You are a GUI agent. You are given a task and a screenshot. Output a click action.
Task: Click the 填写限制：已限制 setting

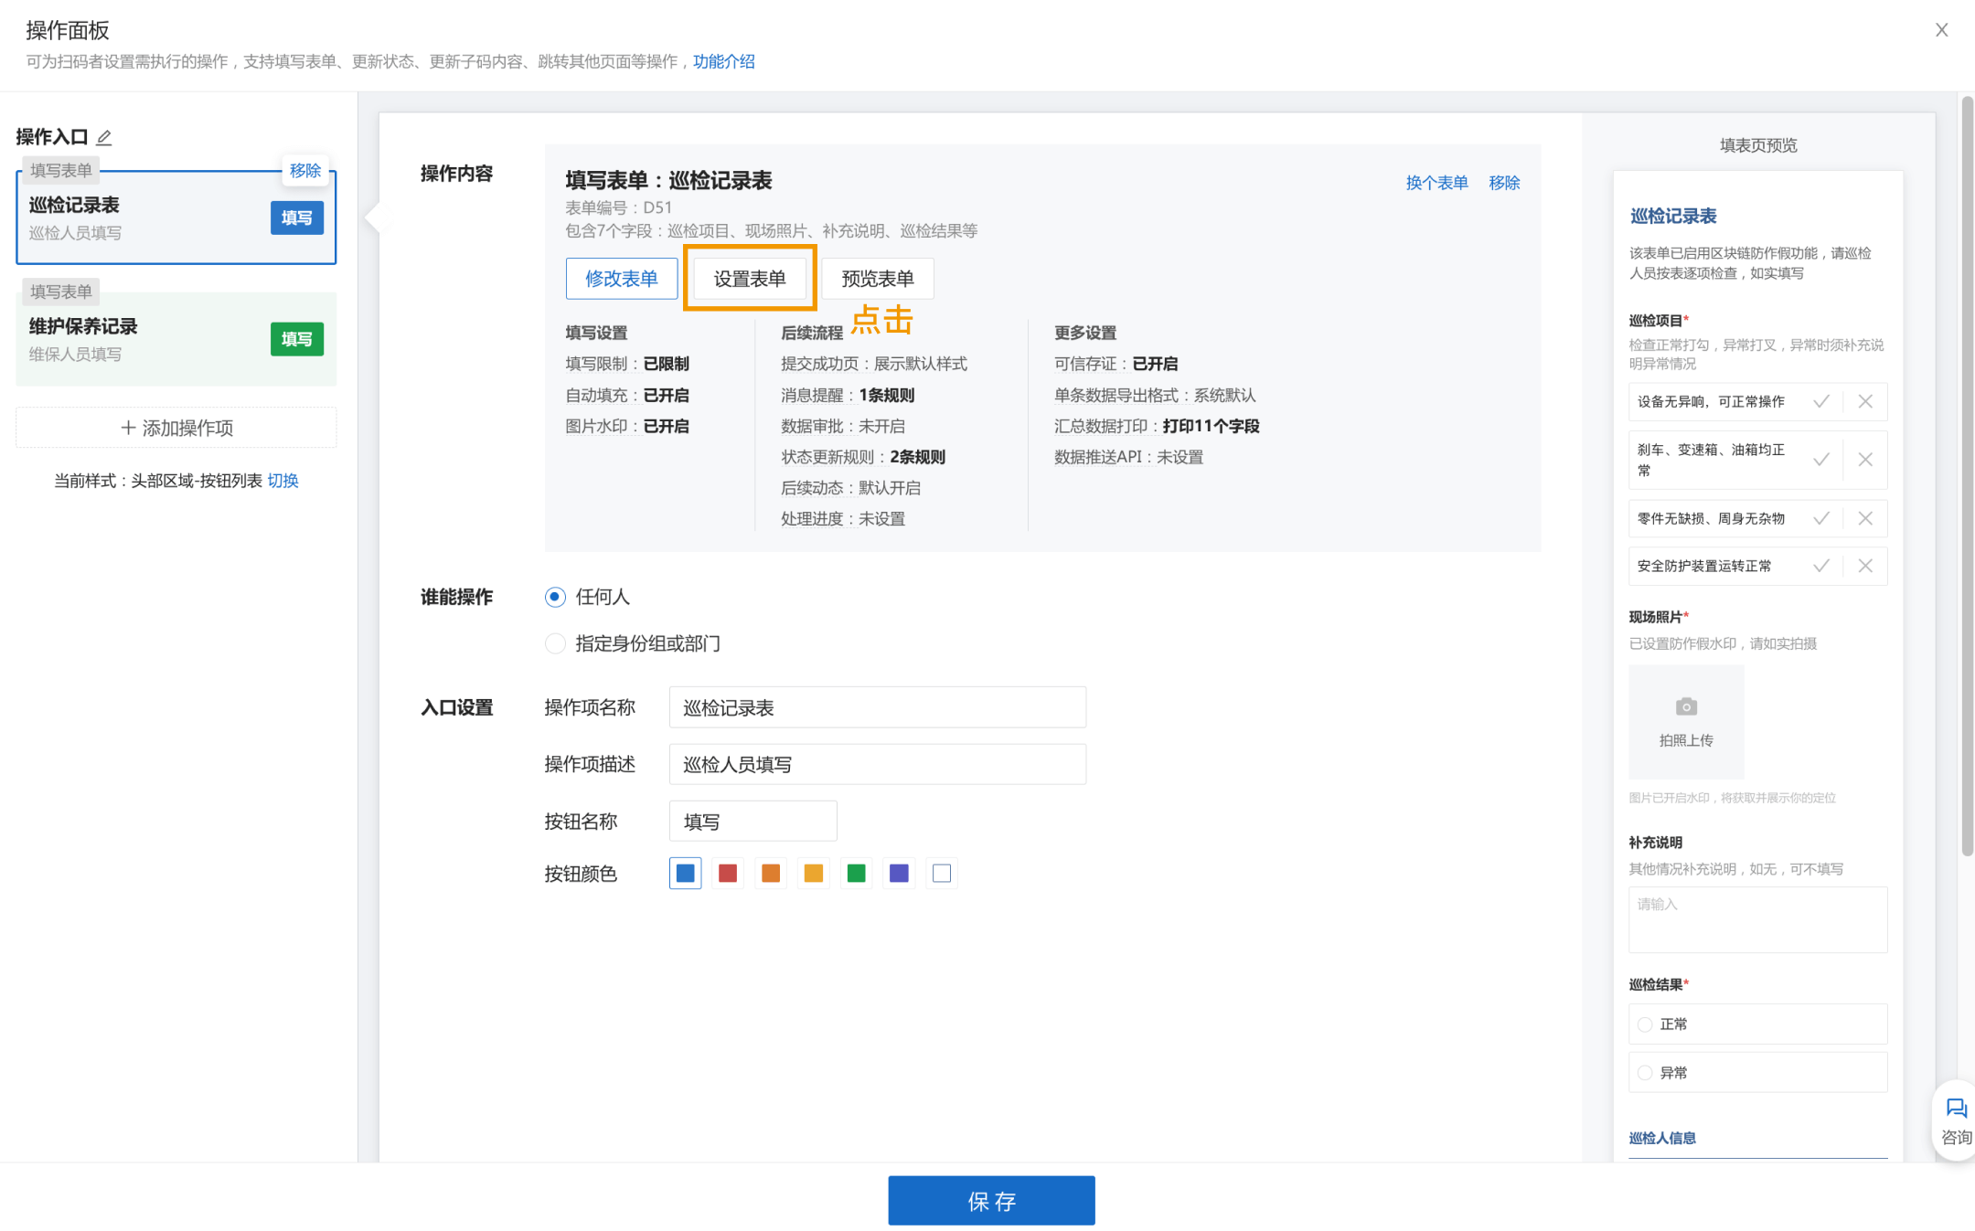[x=627, y=364]
